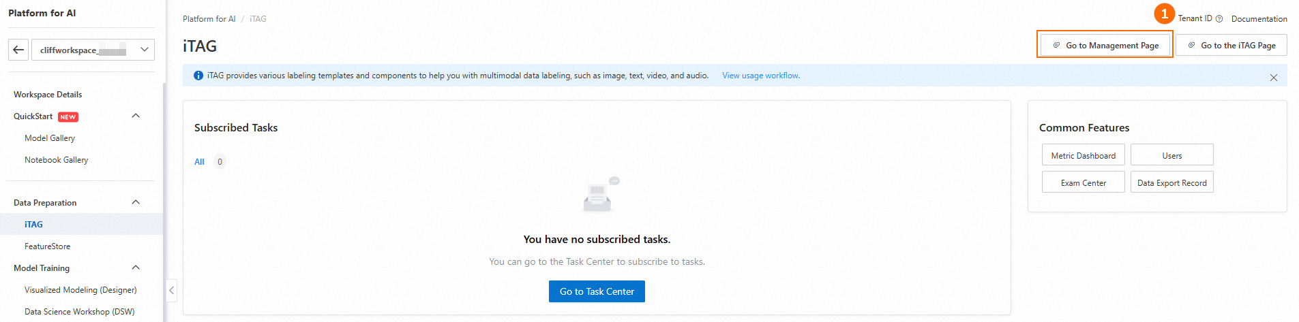Open Model Gallery in sidebar
This screenshot has height=322, width=1299.
tap(50, 138)
